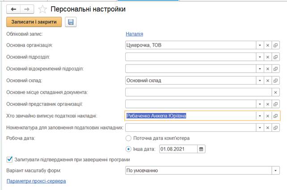The image size is (287, 190).
Task: Open calendar picker for Інша дата
Action: pyautogui.click(x=201, y=149)
